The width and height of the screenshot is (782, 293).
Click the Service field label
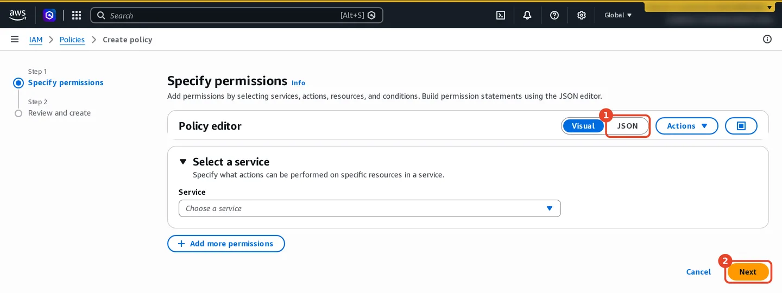[x=192, y=192]
